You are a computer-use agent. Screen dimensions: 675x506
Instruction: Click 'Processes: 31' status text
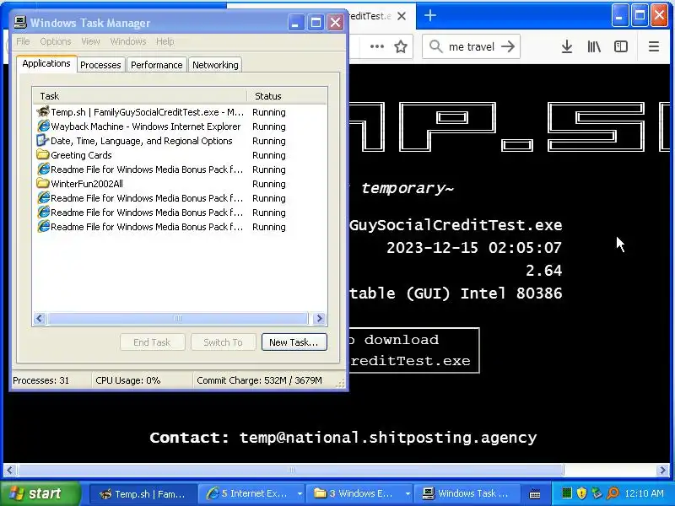40,380
